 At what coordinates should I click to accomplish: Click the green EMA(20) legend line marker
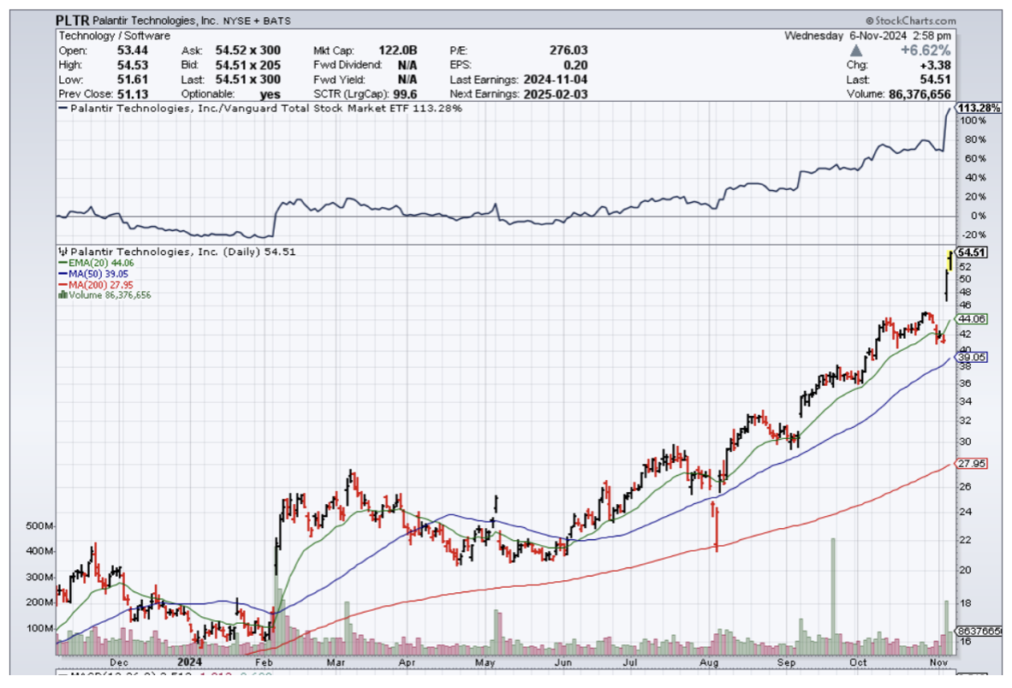[x=62, y=264]
